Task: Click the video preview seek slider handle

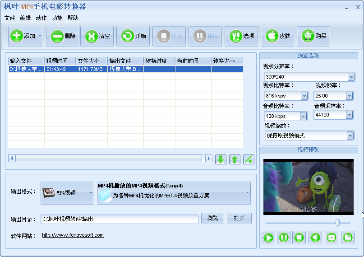Action: tap(336, 222)
